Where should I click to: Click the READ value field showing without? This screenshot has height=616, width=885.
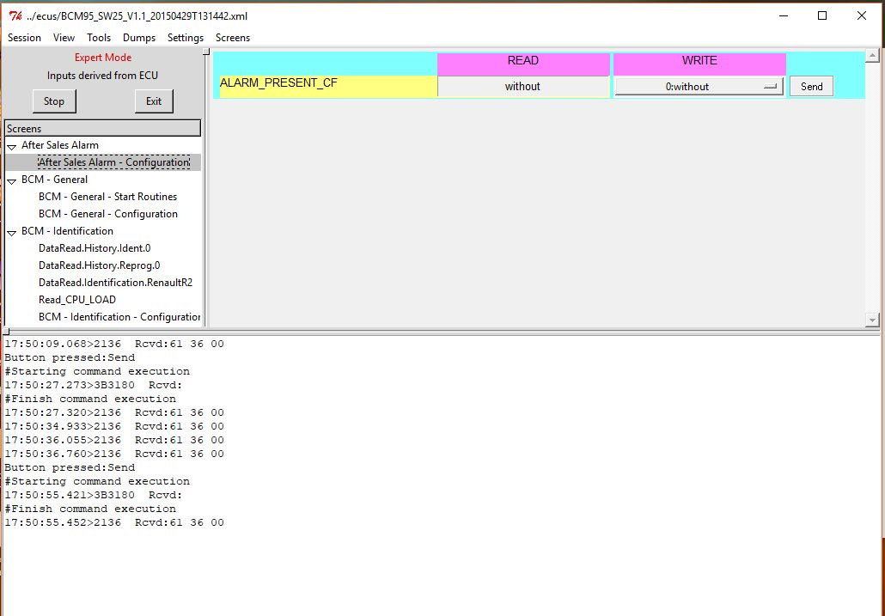click(522, 86)
